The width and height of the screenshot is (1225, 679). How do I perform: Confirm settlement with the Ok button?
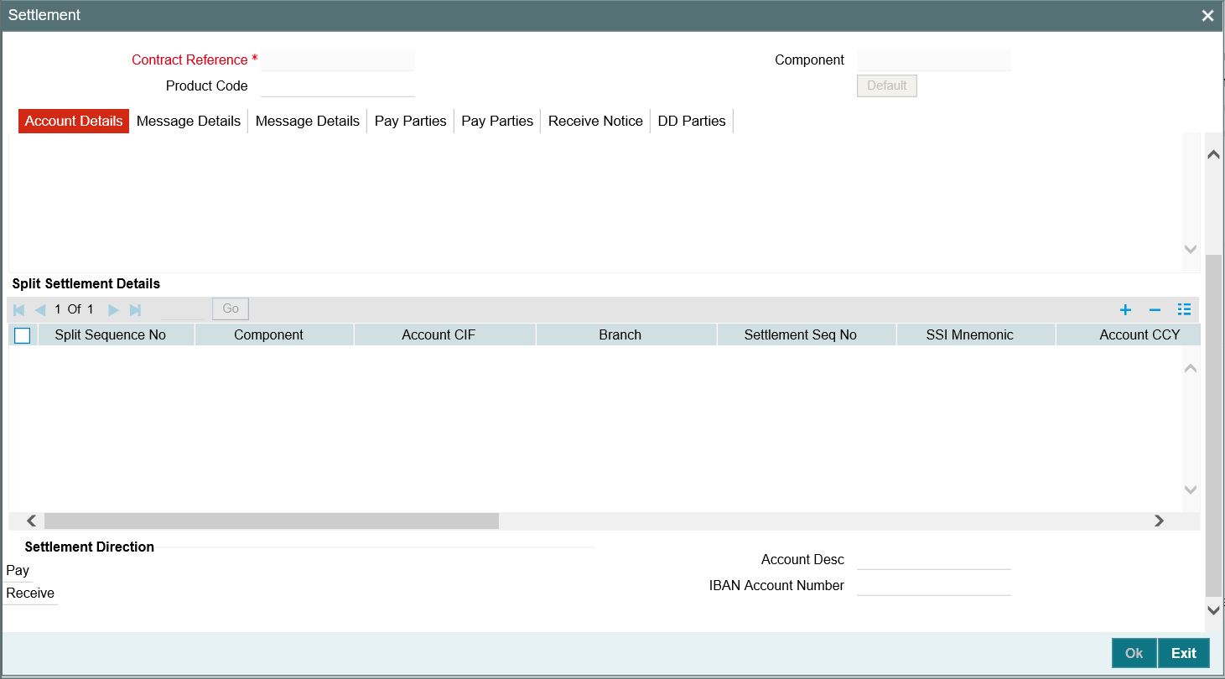coord(1133,653)
